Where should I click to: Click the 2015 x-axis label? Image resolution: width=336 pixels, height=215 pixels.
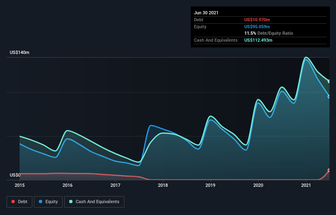[x=20, y=186]
